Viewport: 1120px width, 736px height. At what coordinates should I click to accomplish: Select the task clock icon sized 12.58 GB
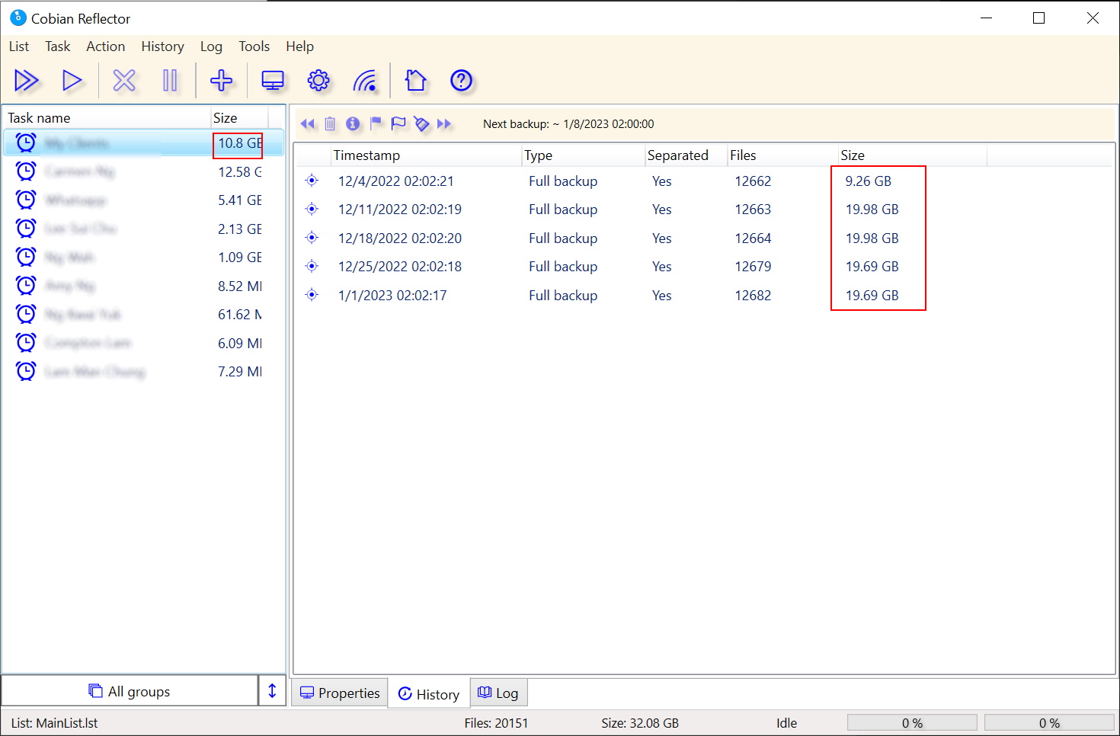click(x=26, y=171)
